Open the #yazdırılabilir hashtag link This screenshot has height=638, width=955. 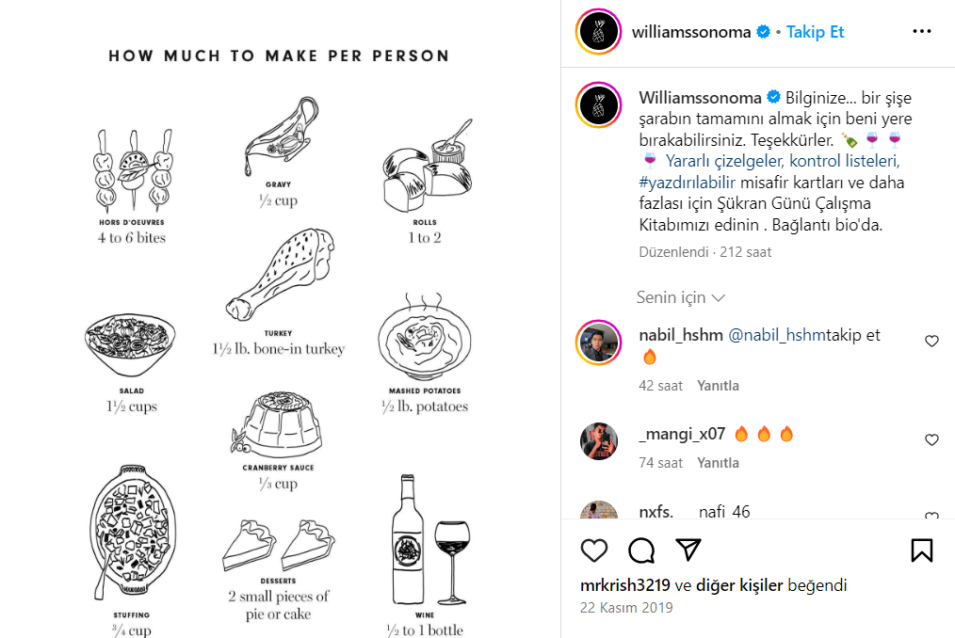pyautogui.click(x=687, y=183)
